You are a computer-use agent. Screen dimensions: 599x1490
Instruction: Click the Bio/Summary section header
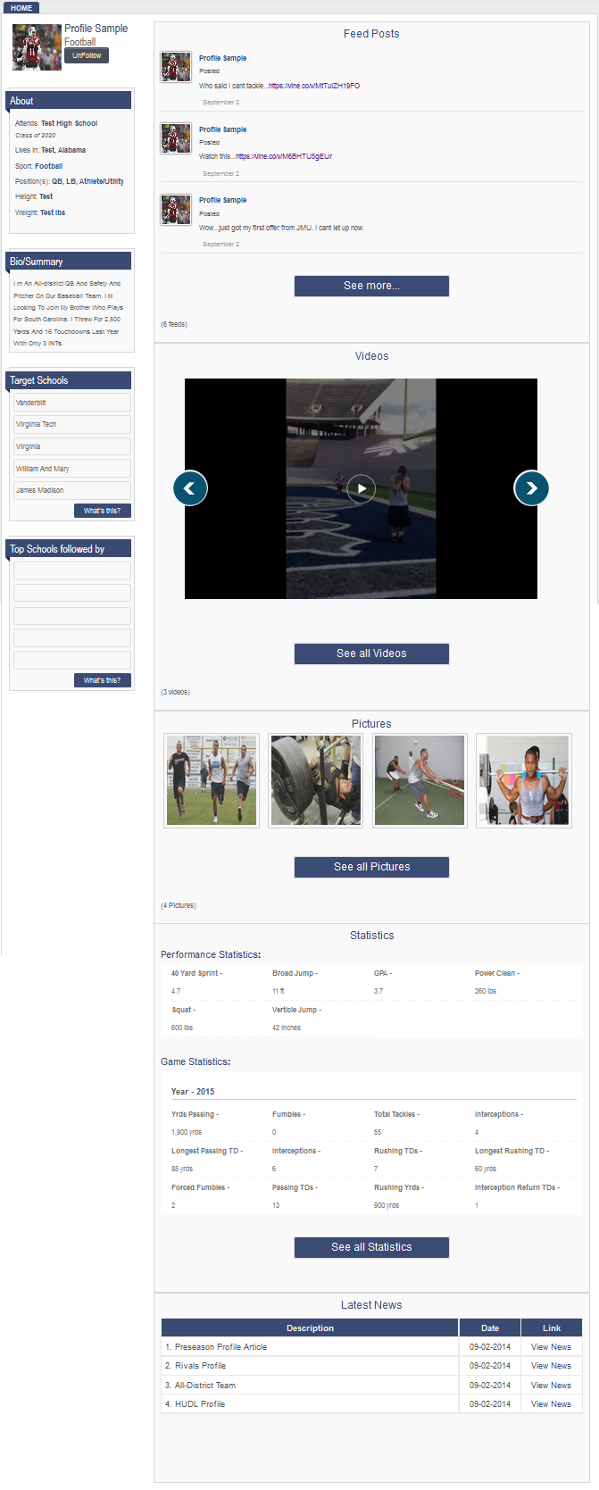point(69,262)
